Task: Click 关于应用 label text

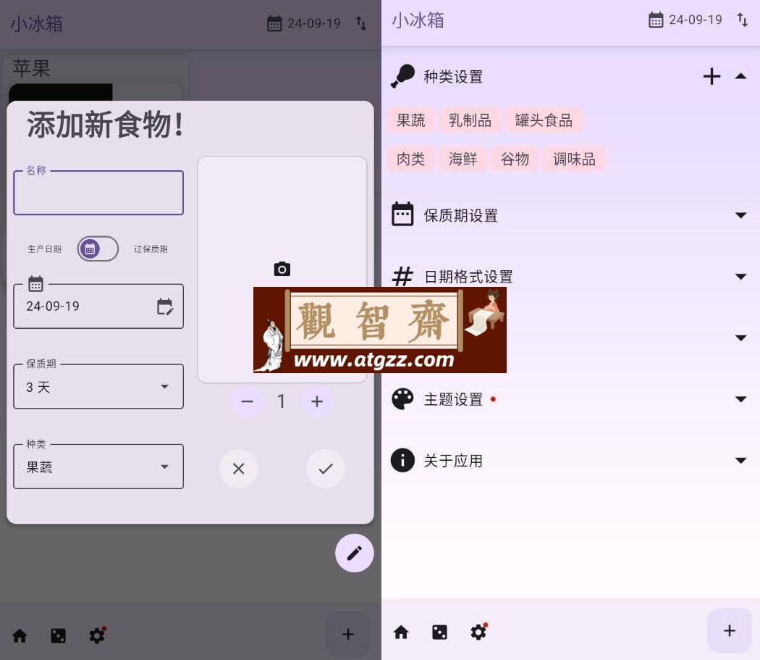Action: (x=453, y=461)
